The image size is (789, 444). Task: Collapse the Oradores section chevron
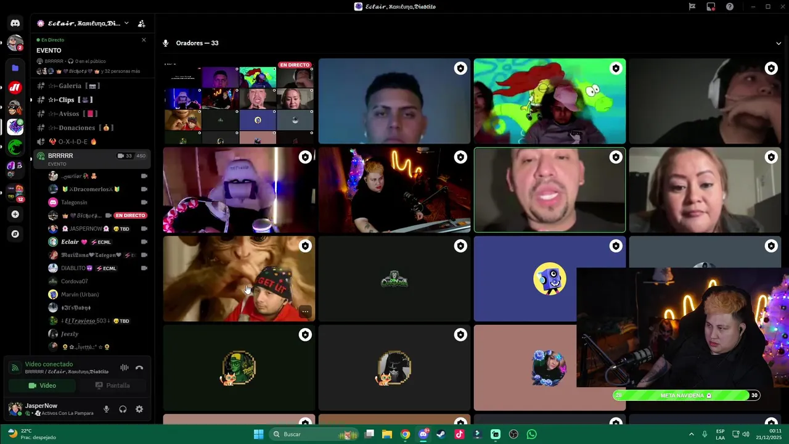779,43
